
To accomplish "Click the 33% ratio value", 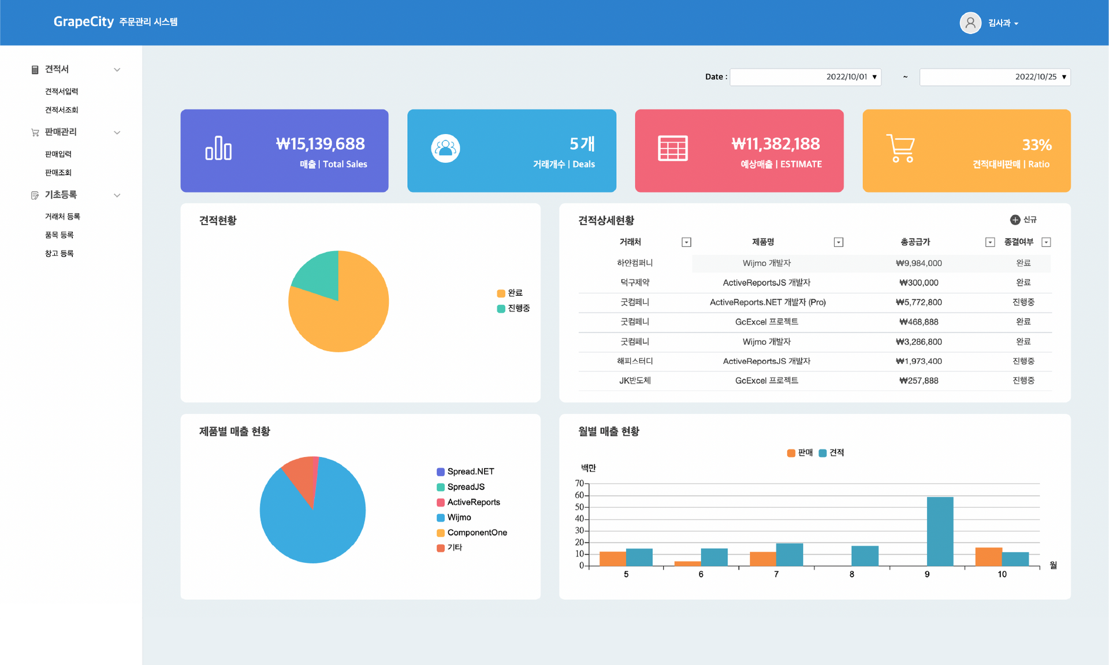I will pyautogui.click(x=1037, y=144).
